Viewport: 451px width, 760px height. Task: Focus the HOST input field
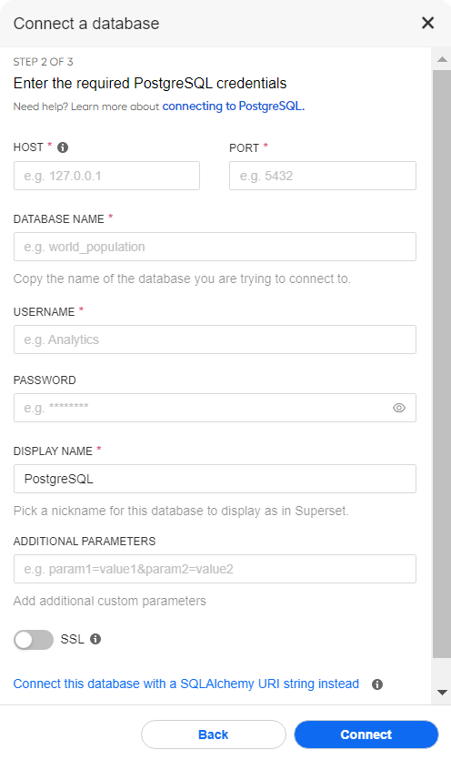(x=106, y=176)
